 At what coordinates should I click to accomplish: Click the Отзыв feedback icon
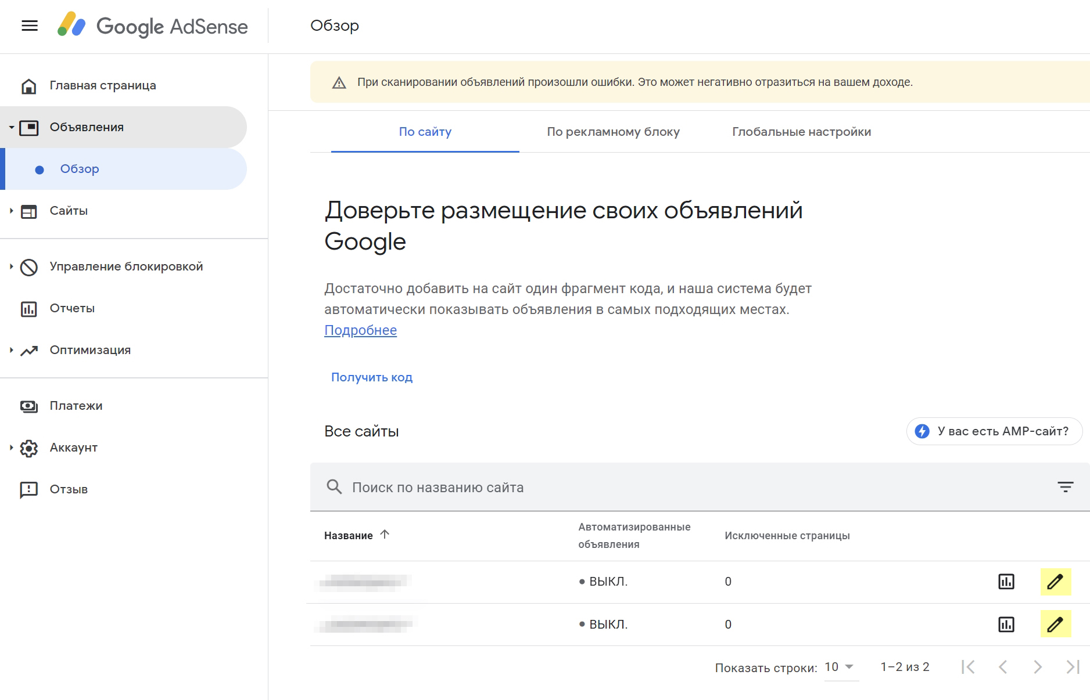[28, 490]
